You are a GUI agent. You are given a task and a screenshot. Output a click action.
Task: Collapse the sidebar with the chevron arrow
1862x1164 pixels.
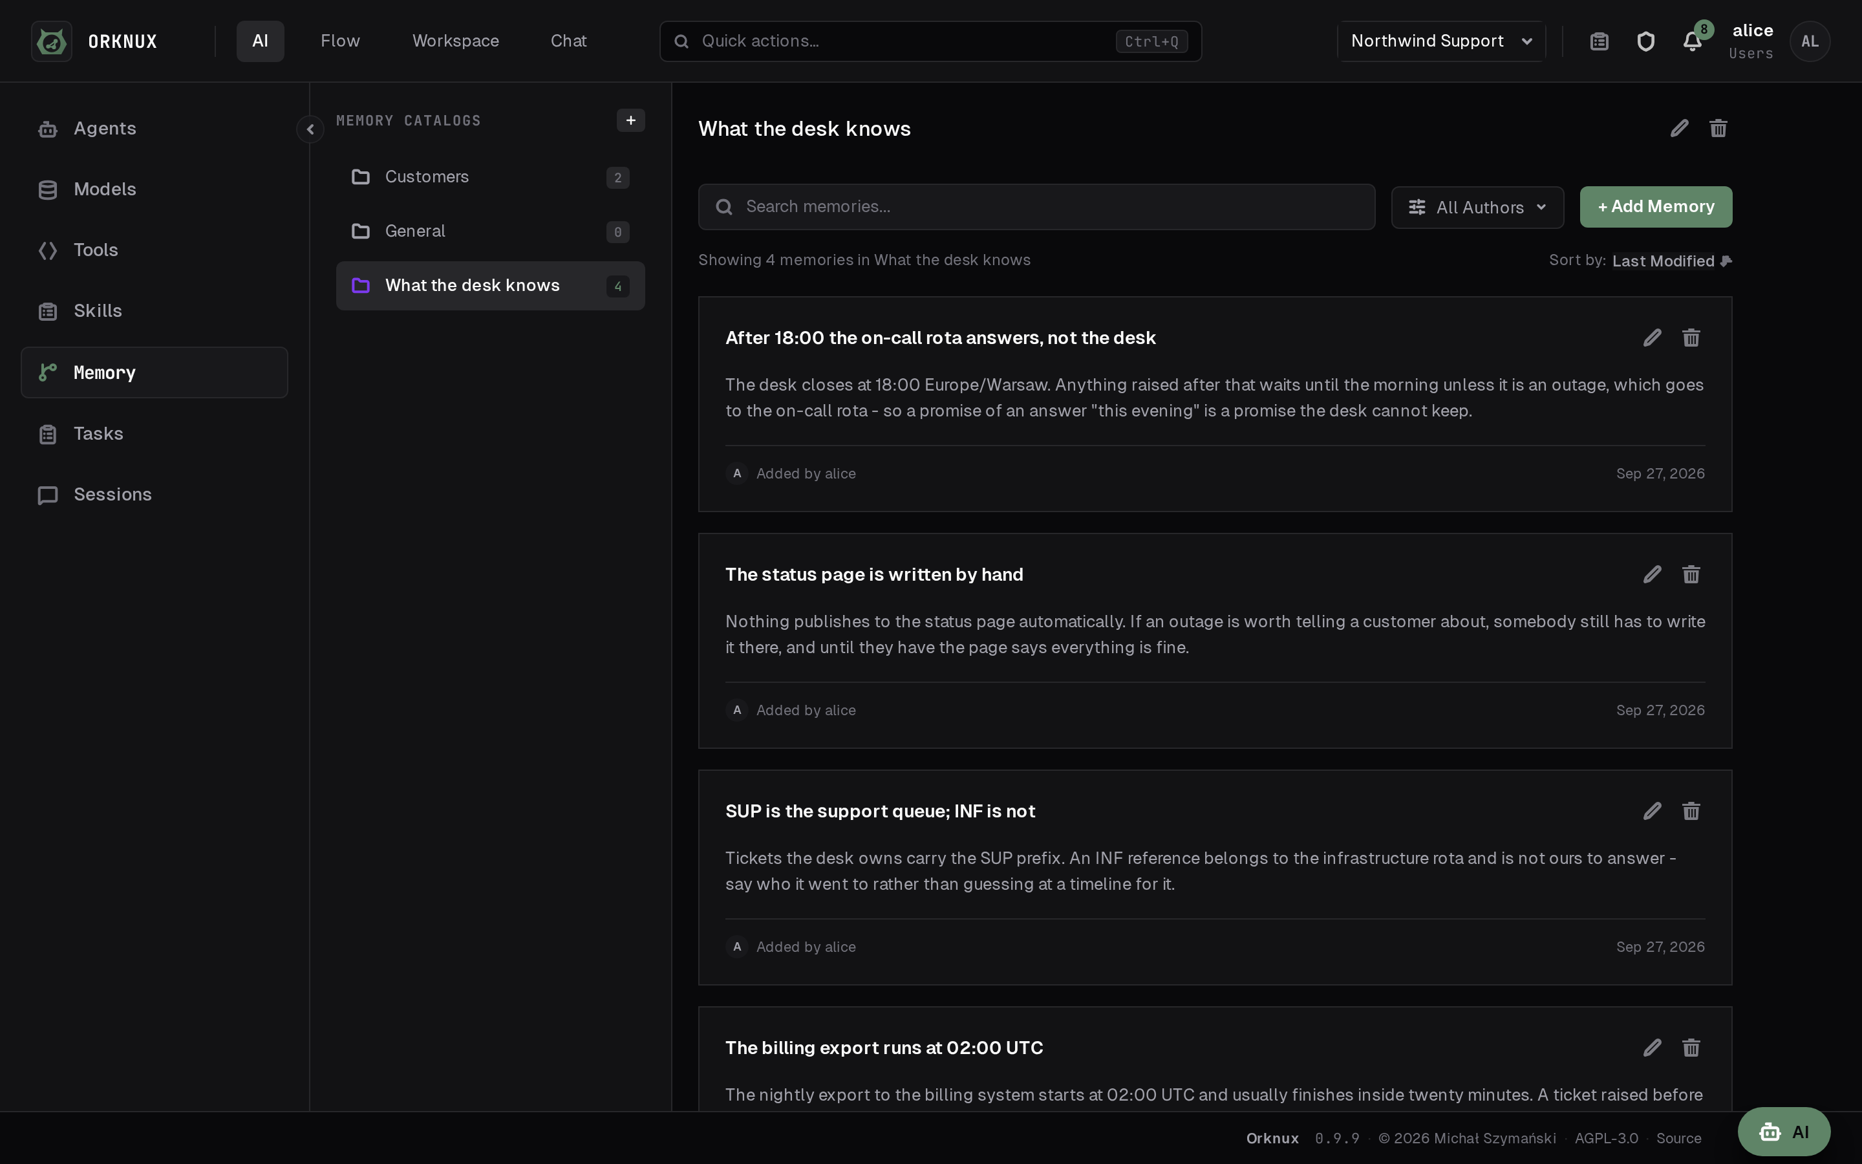[310, 129]
